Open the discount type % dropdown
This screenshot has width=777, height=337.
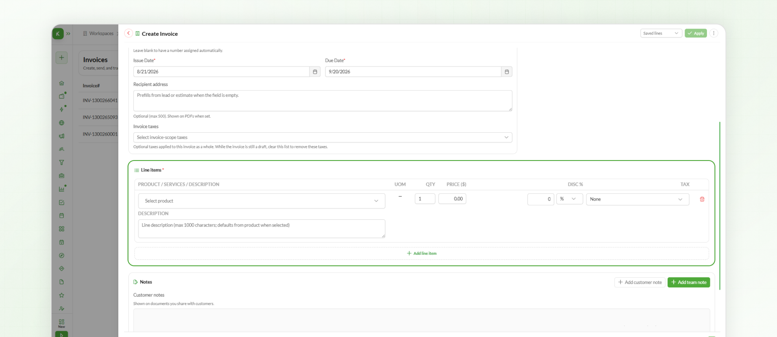coord(570,199)
